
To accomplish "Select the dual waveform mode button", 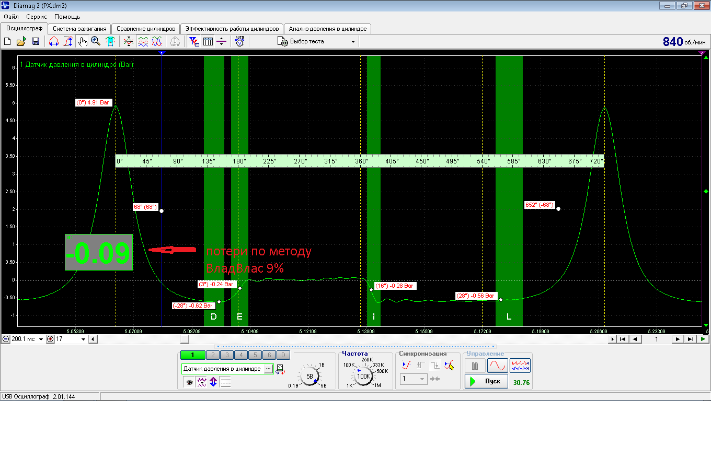I will (520, 366).
